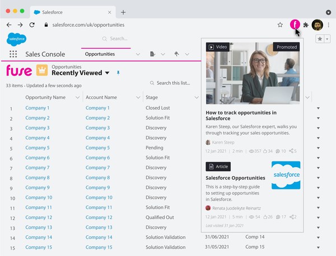Open row actions arrow for Company 15
Image resolution: width=336 pixels, height=256 pixels.
[x=318, y=248]
